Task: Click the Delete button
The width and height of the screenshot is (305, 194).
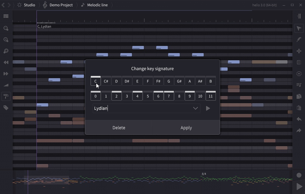Action: 119,127
